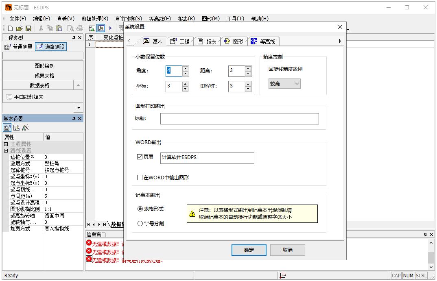Image resolution: width=437 pixels, height=281 pixels.
Task: Click the 角度 value field
Action: pyautogui.click(x=174, y=71)
